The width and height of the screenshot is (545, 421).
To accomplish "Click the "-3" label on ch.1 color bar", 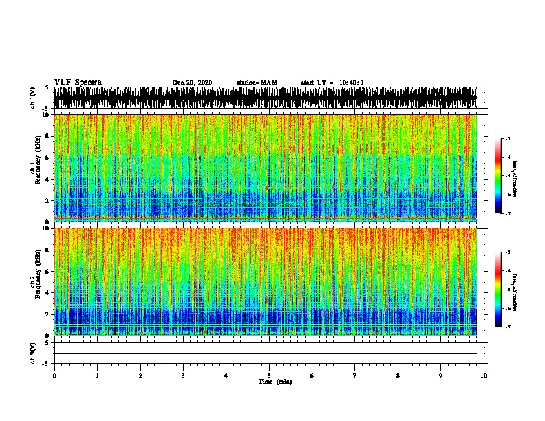I will [507, 138].
